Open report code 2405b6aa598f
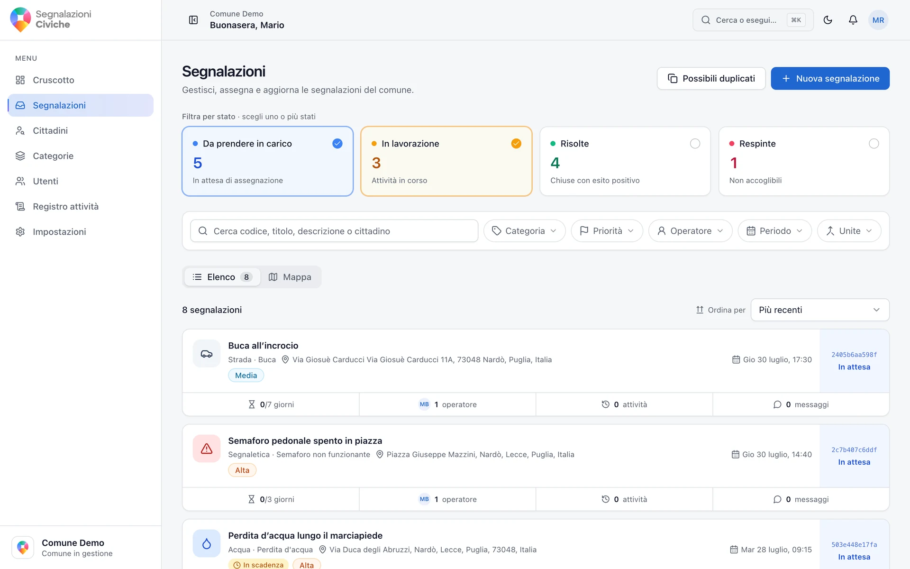This screenshot has width=910, height=569. 854,355
